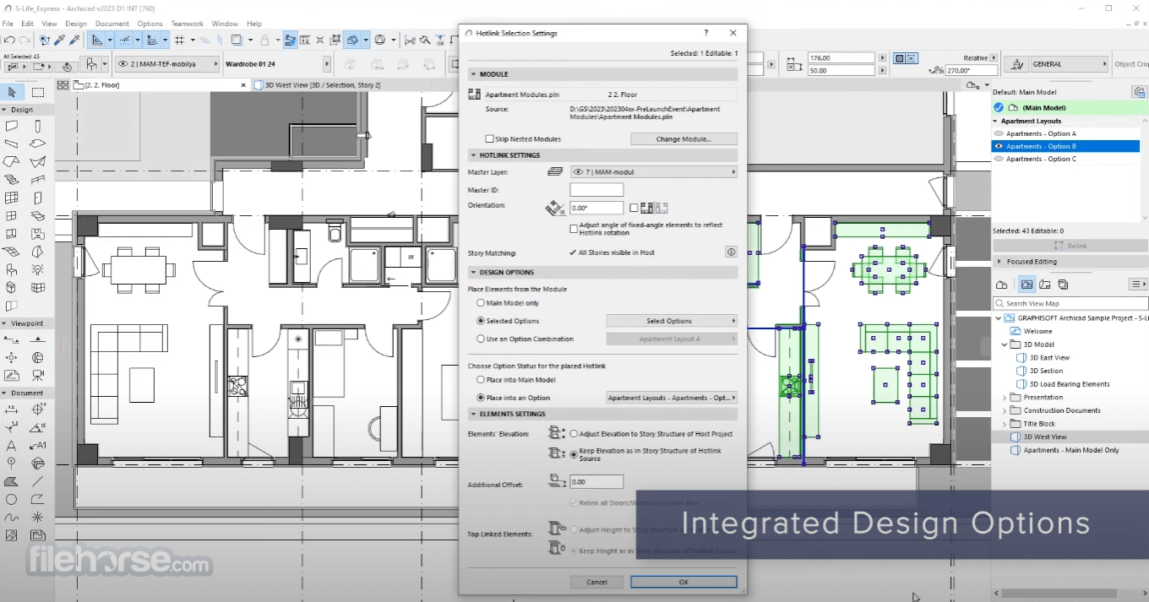Select Adjust Elevation to Story Structure radio

pyautogui.click(x=574, y=434)
